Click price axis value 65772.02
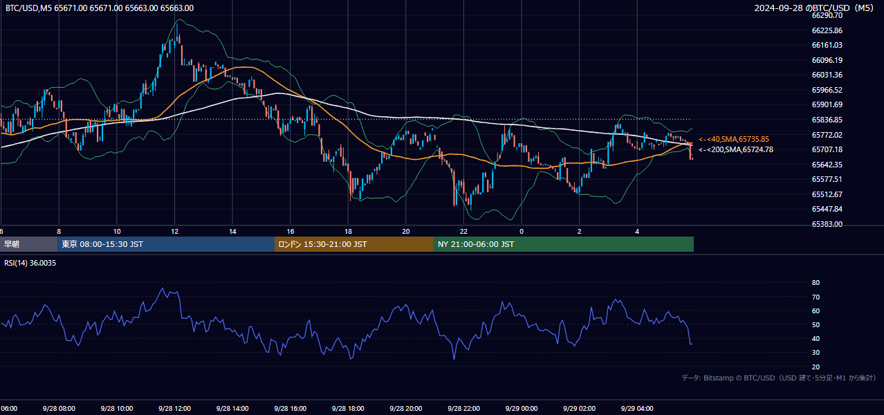 (x=827, y=135)
